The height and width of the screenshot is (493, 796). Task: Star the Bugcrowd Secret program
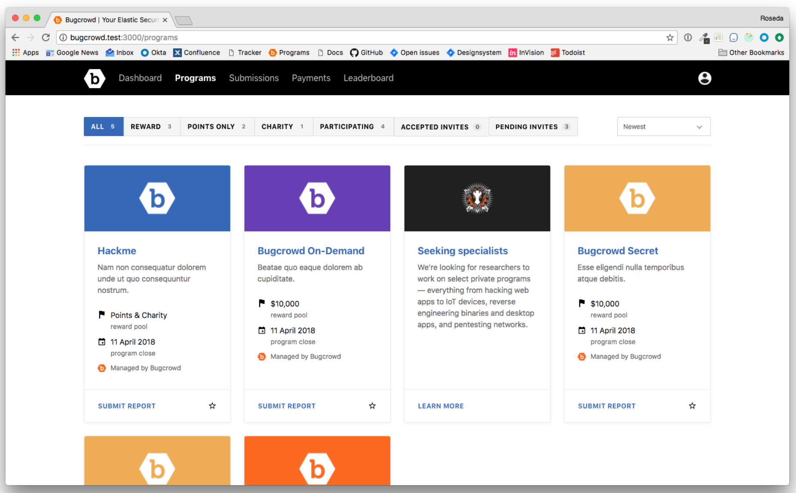[692, 406]
